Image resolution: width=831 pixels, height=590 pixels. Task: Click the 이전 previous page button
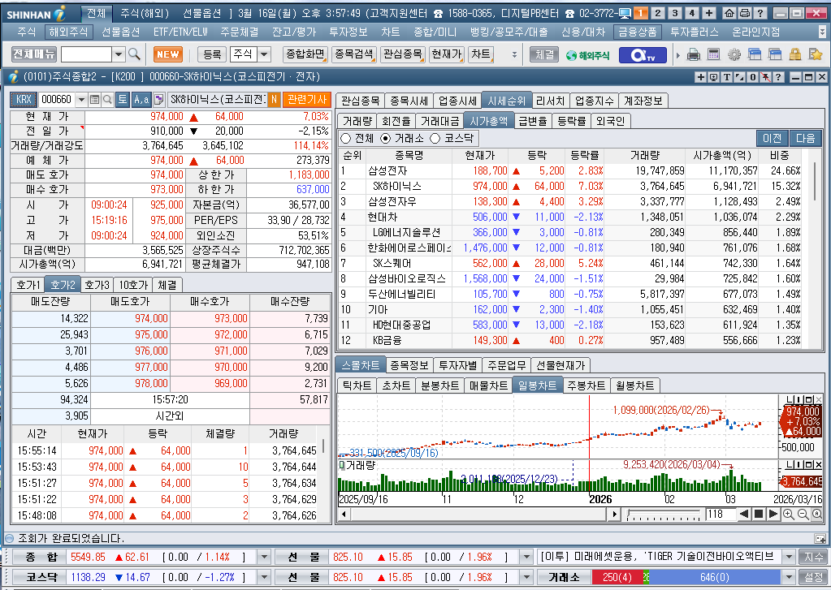(773, 138)
